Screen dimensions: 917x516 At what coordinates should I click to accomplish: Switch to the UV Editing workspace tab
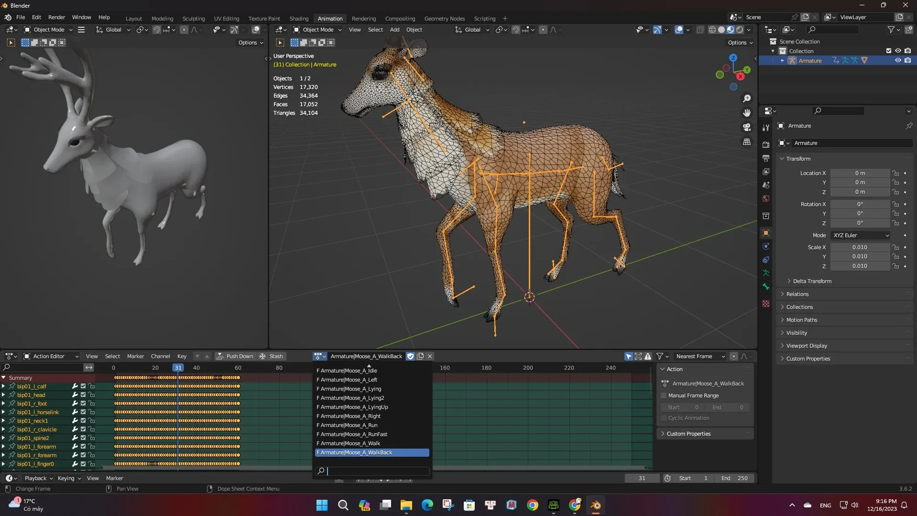[226, 18]
